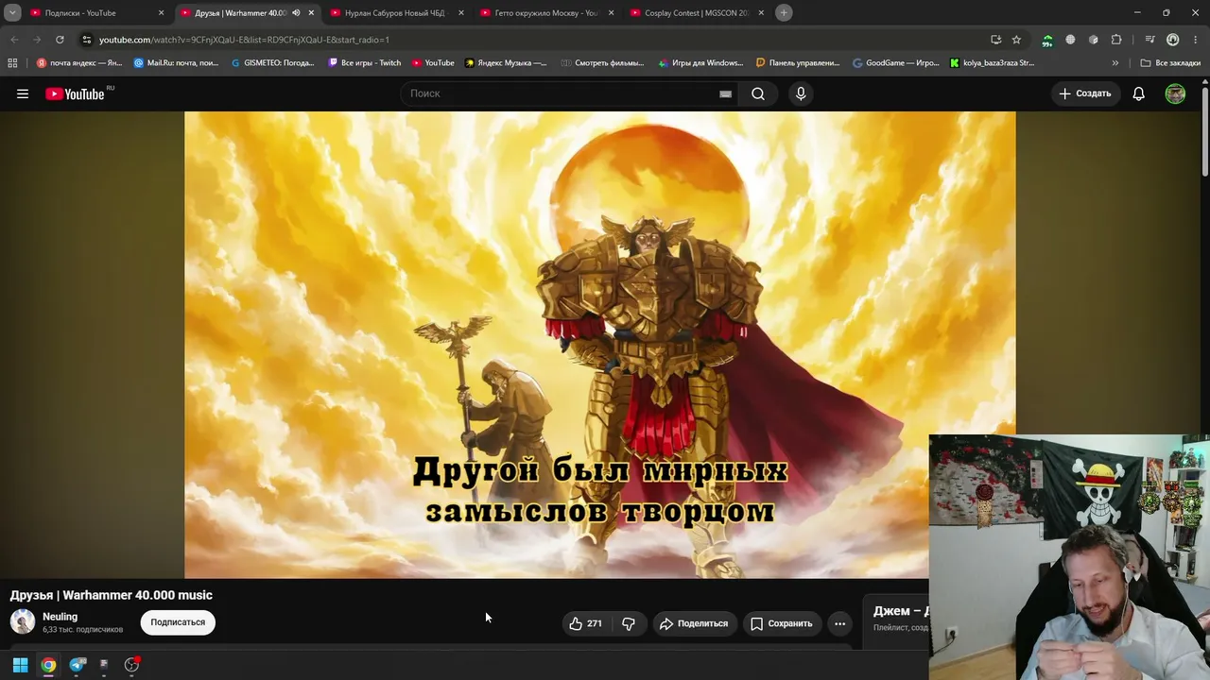Open the Windows Start menu

20,665
